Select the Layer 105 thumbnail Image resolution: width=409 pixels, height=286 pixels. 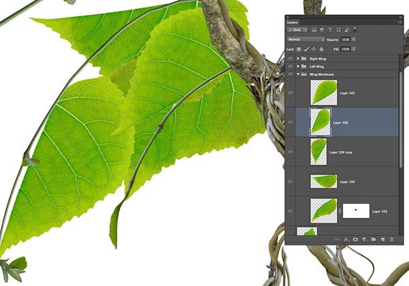point(324,93)
